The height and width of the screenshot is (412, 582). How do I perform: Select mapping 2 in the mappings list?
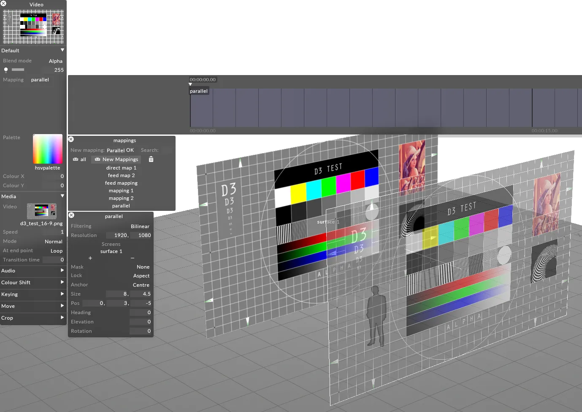coord(121,198)
